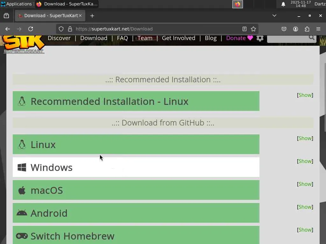326x244 pixels.
Task: Click the gamepad icon beside Switch Homebrew
Action: [22, 236]
